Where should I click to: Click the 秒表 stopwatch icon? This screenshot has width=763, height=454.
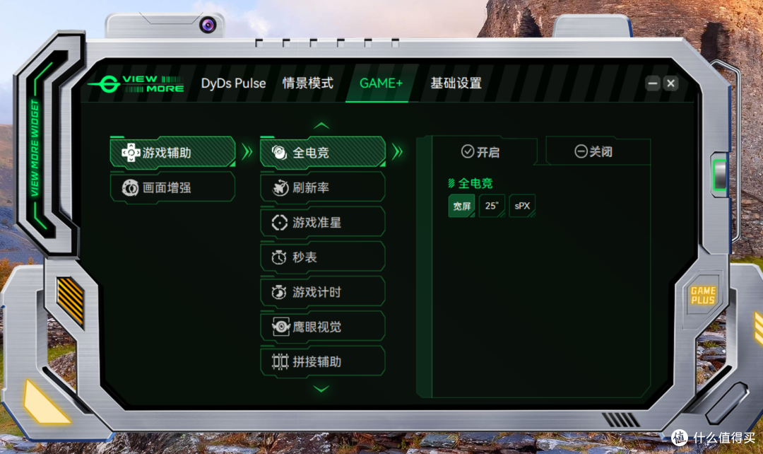click(x=279, y=257)
